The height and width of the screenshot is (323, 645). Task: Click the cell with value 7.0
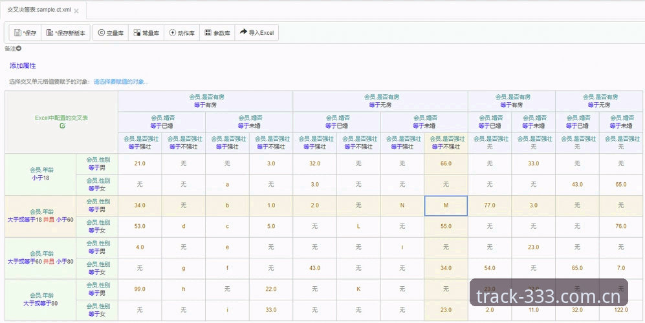coord(621,268)
